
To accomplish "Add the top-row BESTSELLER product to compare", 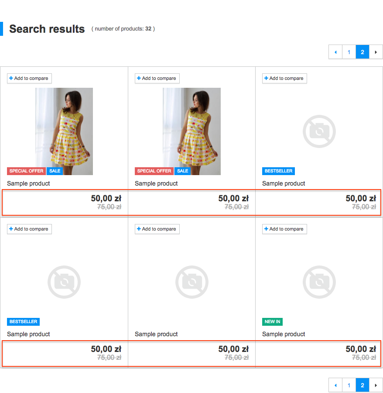I will tap(284, 78).
